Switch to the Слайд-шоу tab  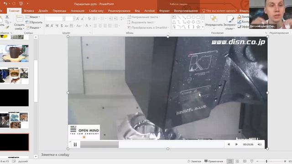coord(96,11)
